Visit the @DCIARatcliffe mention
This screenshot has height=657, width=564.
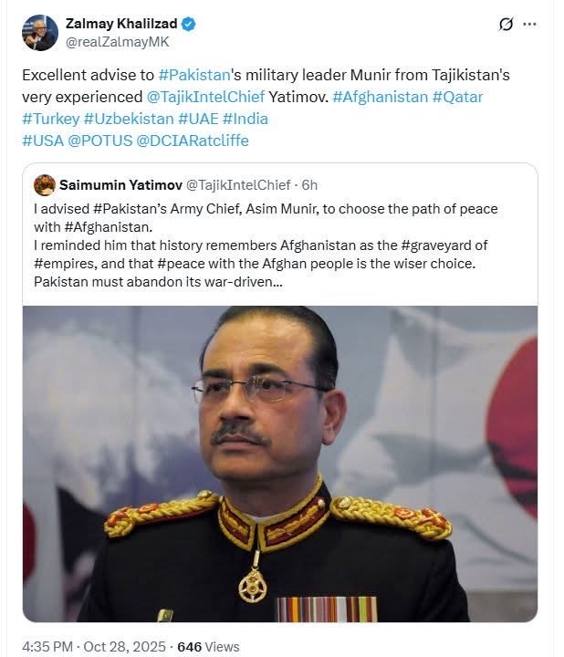[192, 141]
